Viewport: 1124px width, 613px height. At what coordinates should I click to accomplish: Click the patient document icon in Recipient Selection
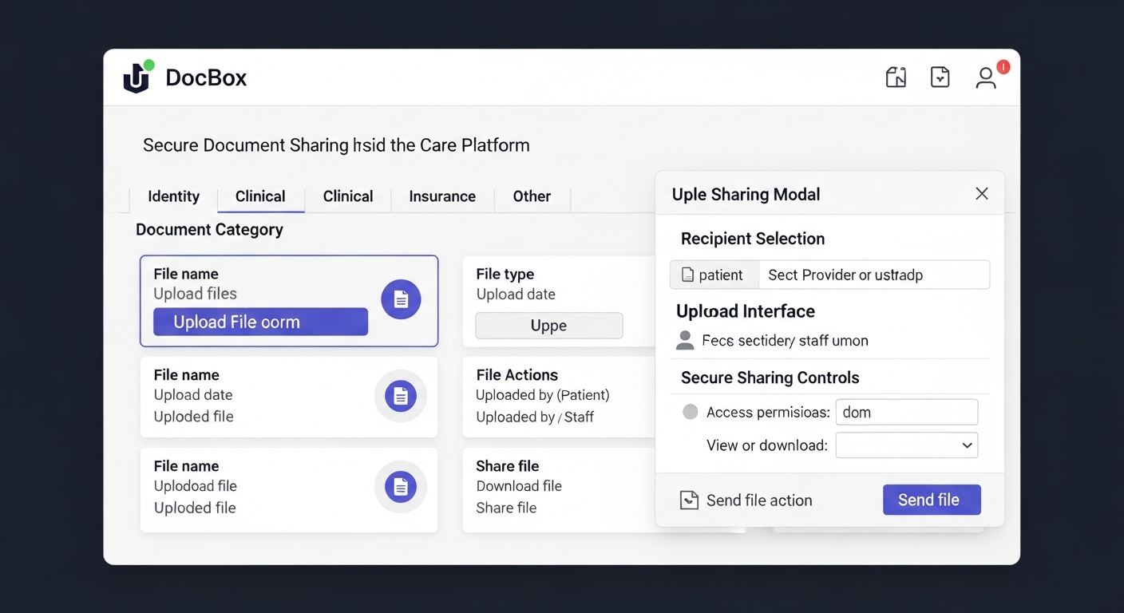(688, 275)
